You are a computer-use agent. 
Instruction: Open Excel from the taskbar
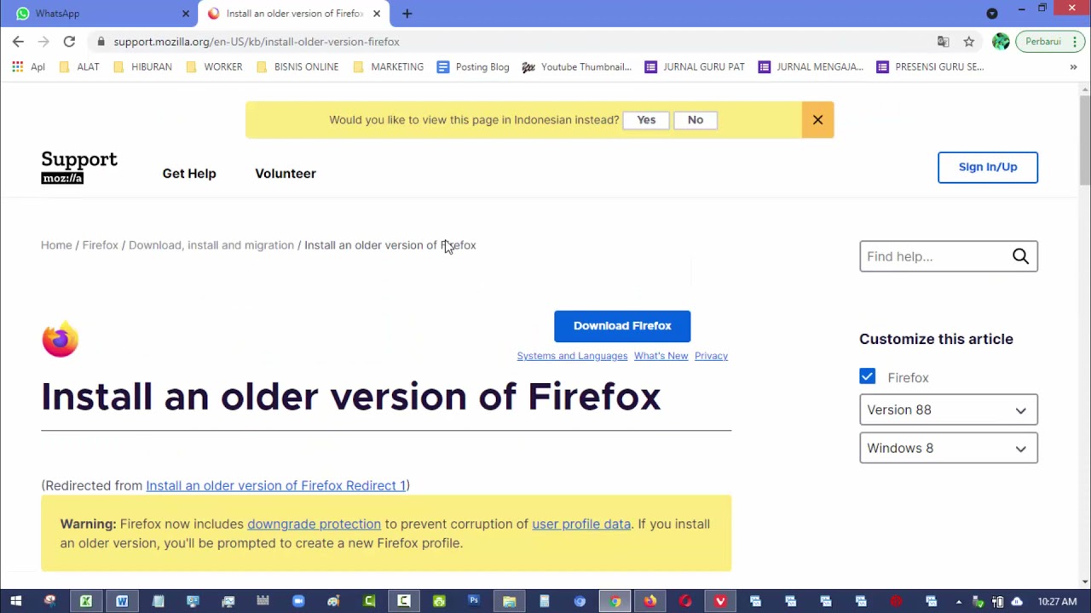click(85, 601)
